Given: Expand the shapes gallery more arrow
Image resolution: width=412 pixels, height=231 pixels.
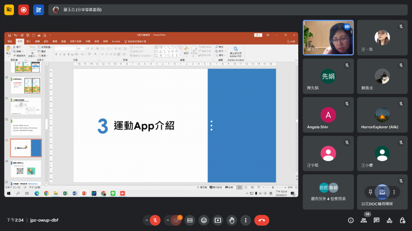Looking at the screenshot, I should click(180, 55).
